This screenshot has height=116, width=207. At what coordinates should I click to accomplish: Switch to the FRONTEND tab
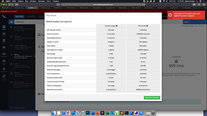[31, 16]
